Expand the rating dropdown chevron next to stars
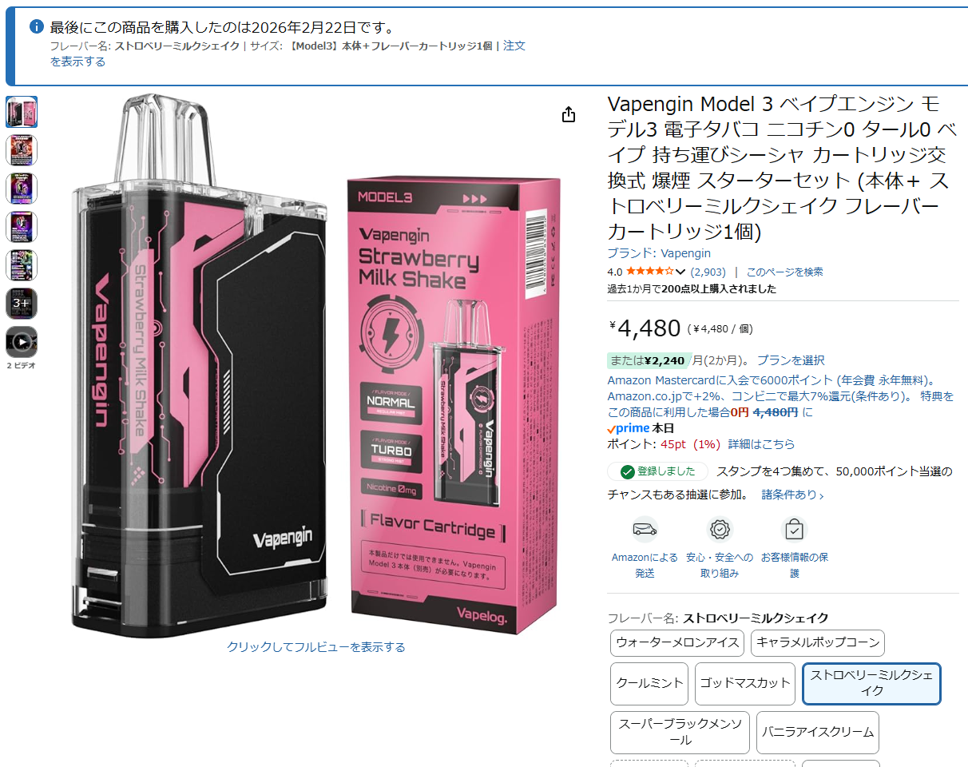 coord(680,272)
